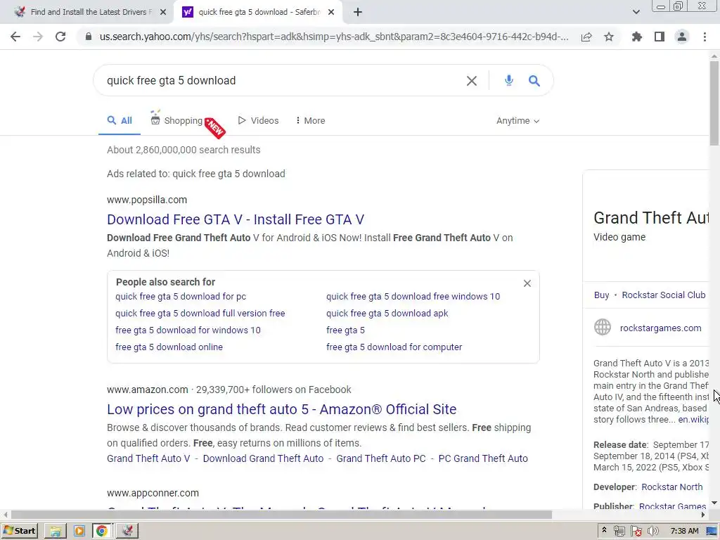This screenshot has height=540, width=720.
Task: Open the Chrome three-dot menu
Action: click(705, 37)
